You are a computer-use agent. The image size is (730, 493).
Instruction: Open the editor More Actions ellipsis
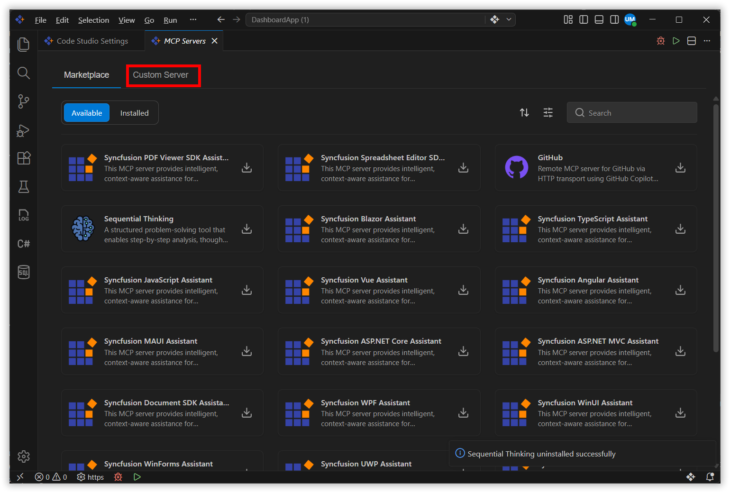707,41
